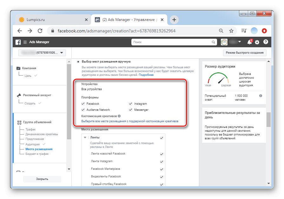
Task: Click the Lumpics.ru tab favicon
Action: (x=22, y=20)
